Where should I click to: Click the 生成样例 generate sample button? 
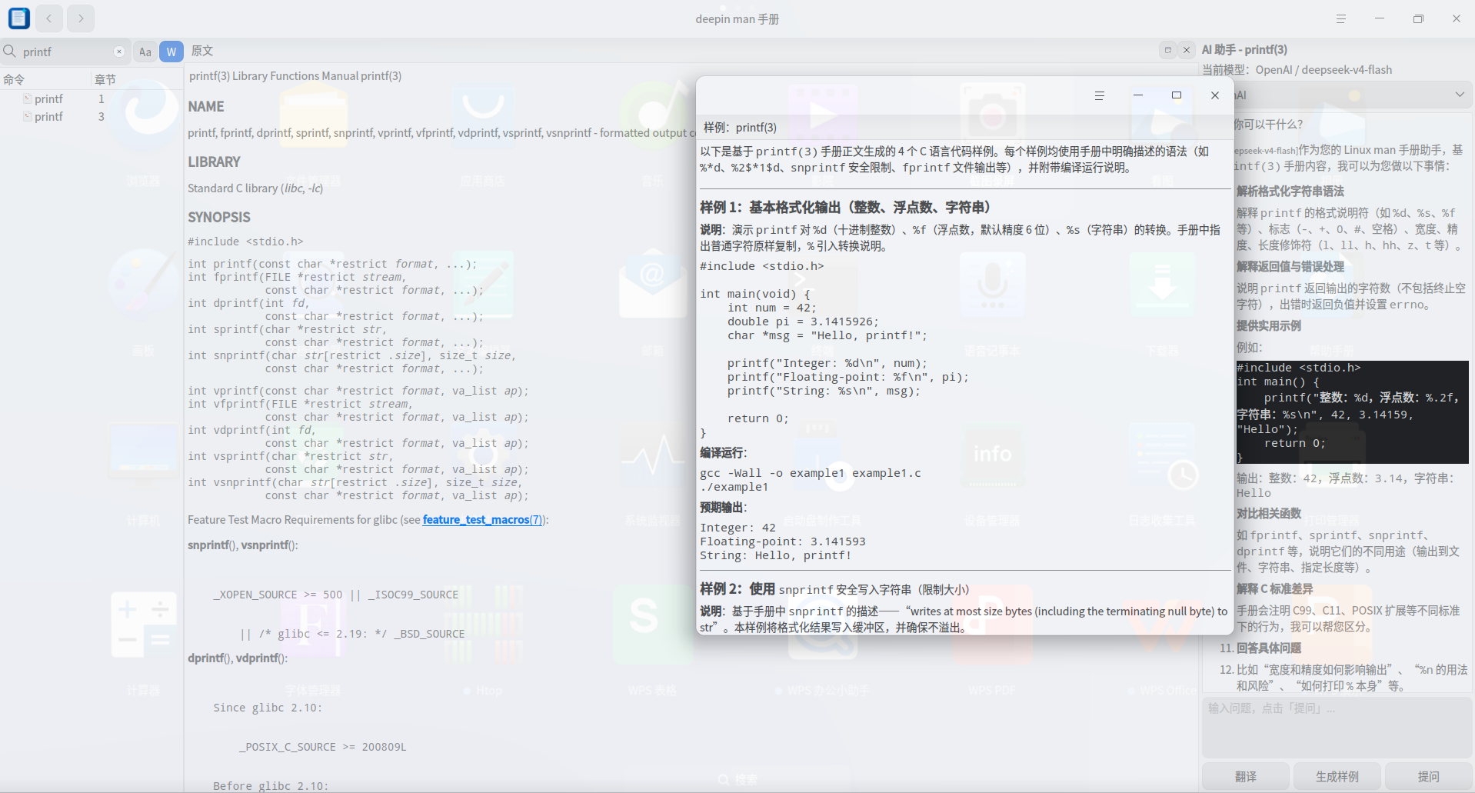1337,776
